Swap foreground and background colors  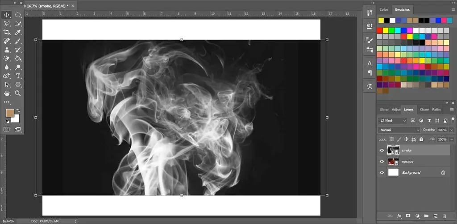[x=18, y=110]
